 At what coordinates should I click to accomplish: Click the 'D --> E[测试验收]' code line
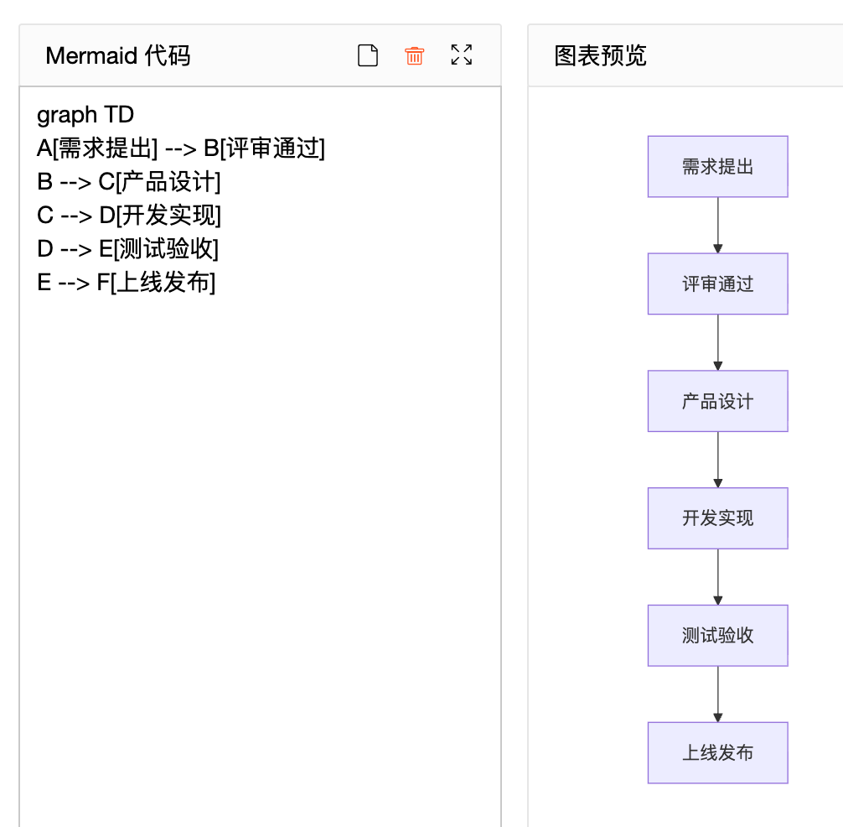[x=128, y=249]
